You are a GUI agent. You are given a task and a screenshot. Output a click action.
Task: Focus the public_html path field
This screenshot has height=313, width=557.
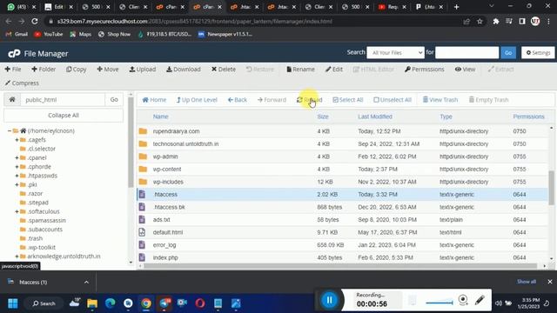[x=63, y=100]
